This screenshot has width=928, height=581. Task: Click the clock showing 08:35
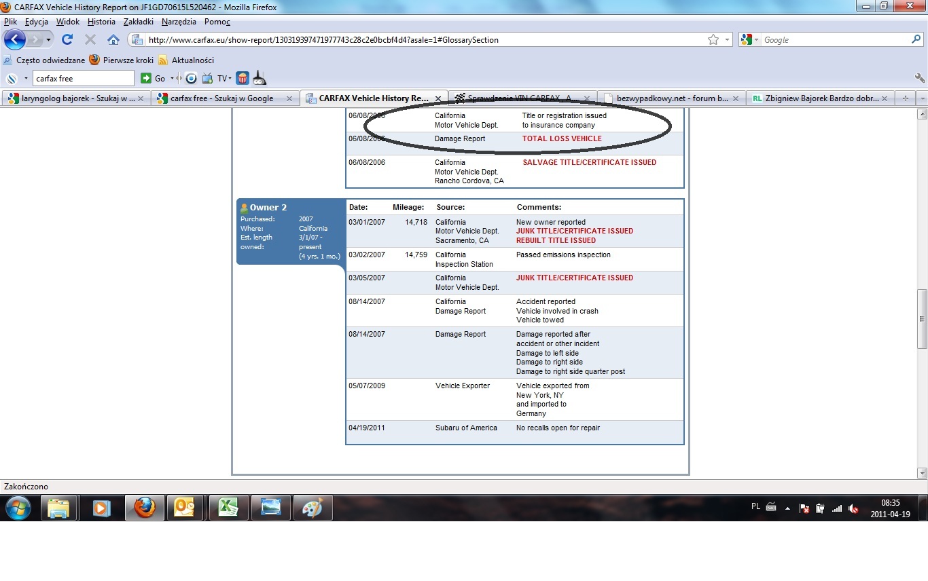890,503
